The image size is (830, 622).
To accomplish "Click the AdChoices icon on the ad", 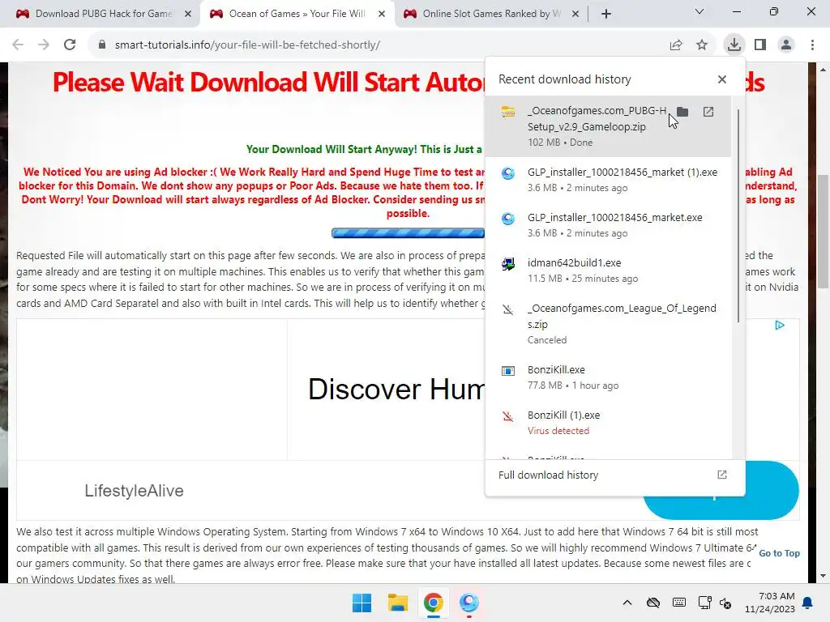I will point(780,326).
